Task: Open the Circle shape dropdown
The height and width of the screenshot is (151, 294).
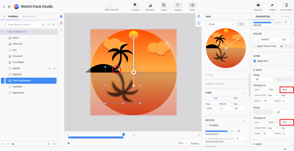Action: (x=221, y=24)
